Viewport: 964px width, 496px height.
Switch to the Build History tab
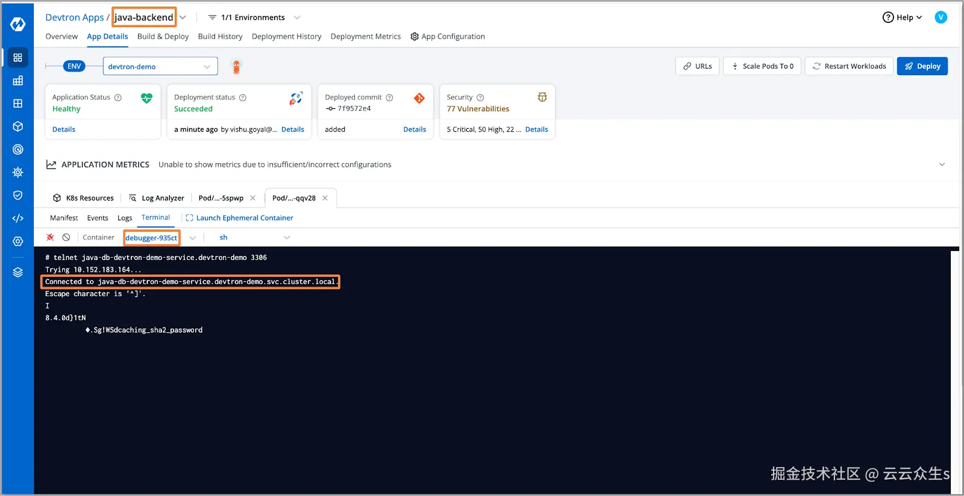click(x=220, y=36)
